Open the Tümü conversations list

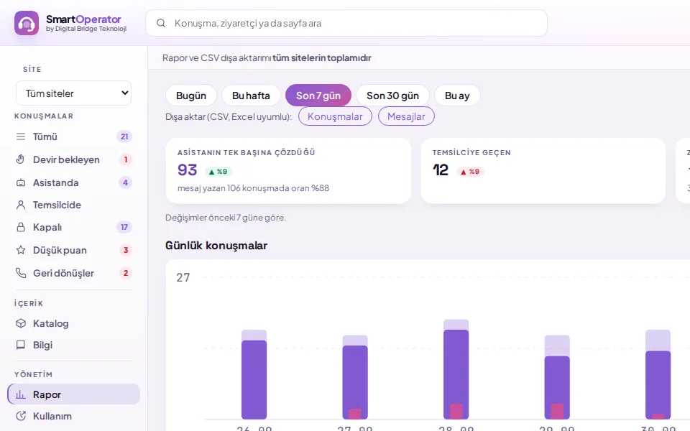coord(73,136)
